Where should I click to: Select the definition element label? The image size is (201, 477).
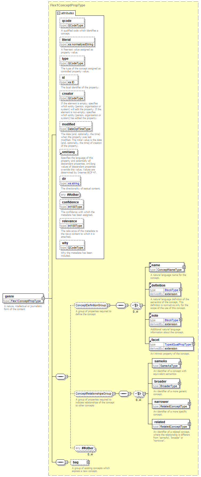(158, 285)
